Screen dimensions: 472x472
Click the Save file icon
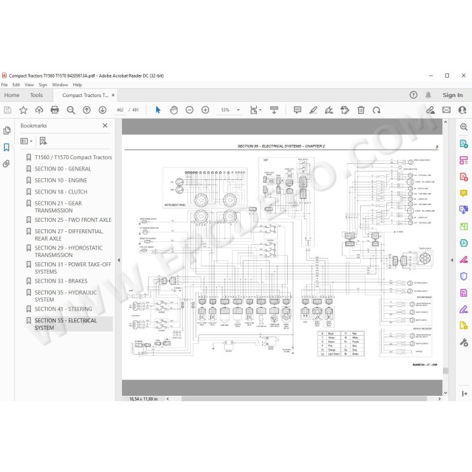point(7,110)
